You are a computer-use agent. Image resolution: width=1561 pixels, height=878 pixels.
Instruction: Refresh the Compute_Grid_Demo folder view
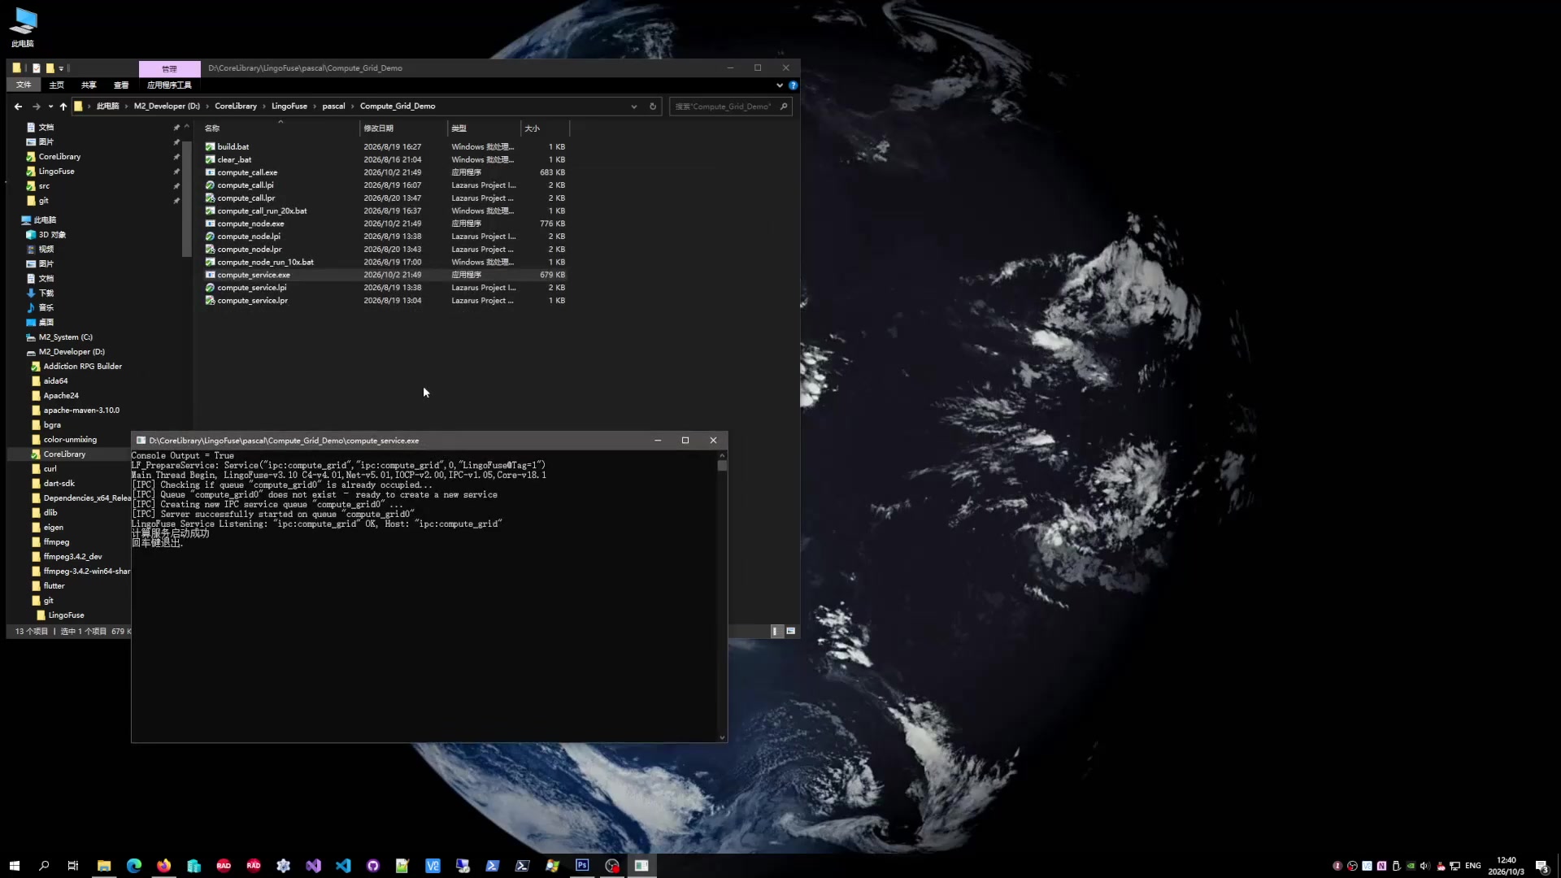[652, 106]
